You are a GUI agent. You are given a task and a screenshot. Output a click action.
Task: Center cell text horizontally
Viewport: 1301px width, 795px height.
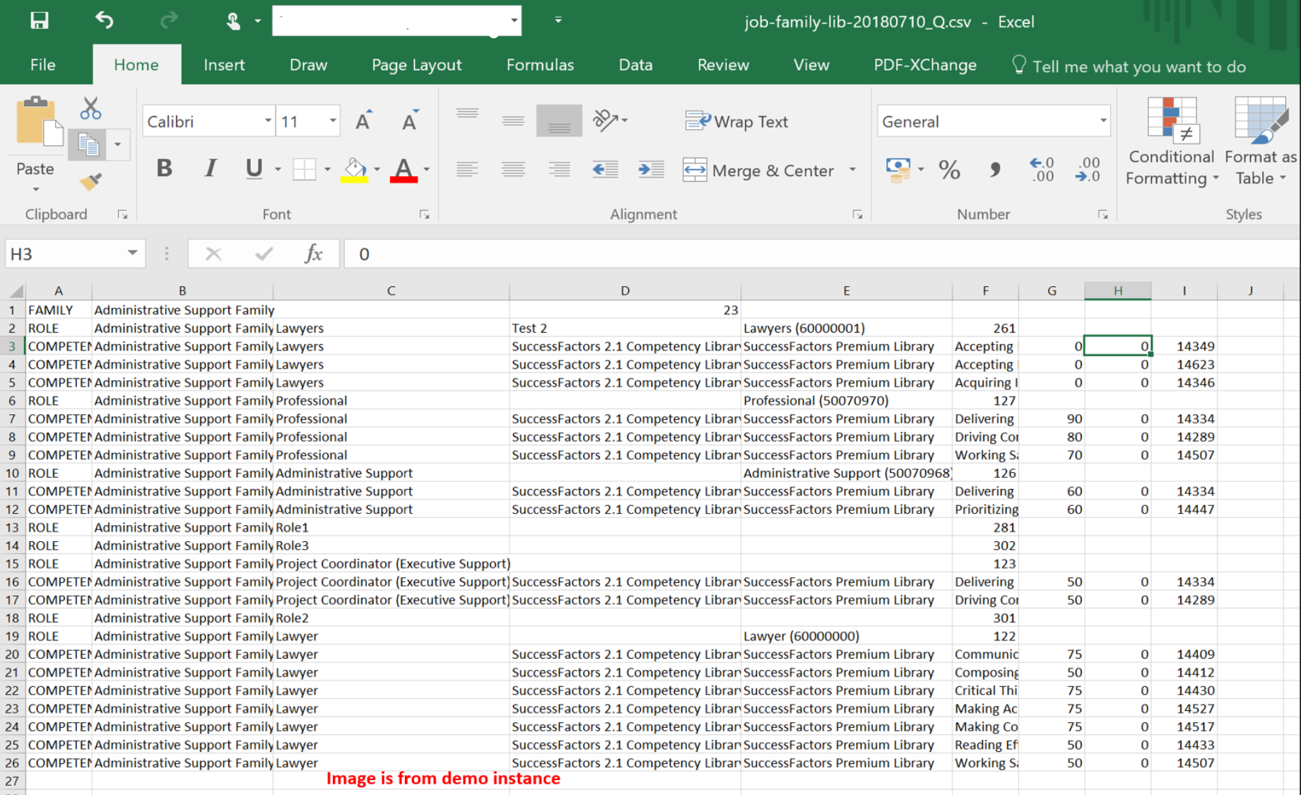coord(513,169)
